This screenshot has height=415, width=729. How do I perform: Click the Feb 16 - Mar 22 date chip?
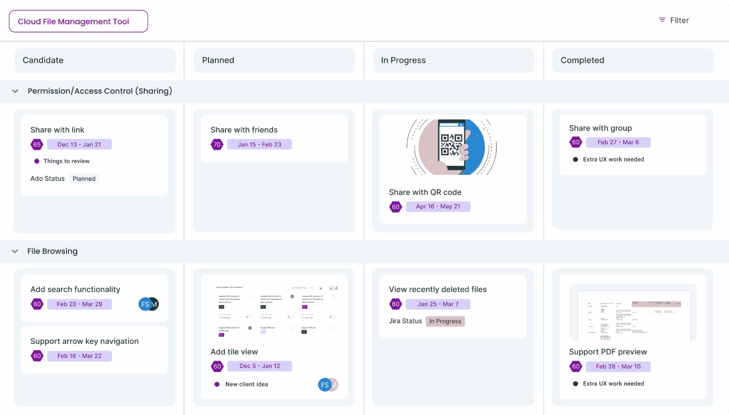(x=79, y=356)
